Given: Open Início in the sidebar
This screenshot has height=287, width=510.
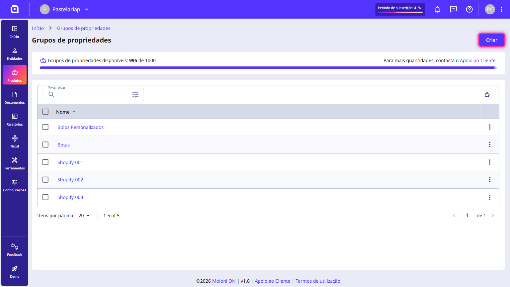Looking at the screenshot, I should tap(15, 32).
